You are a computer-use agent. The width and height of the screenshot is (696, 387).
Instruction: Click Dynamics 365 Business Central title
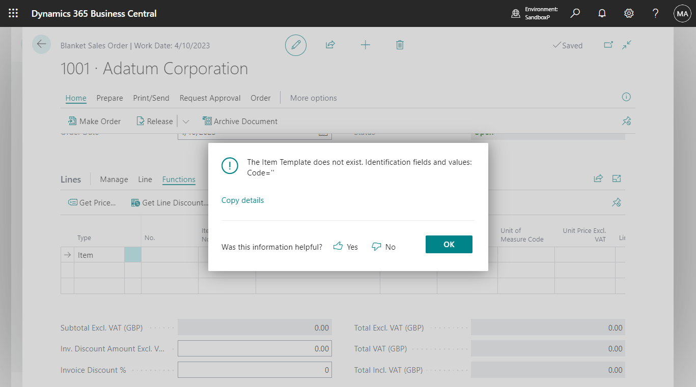[94, 14]
